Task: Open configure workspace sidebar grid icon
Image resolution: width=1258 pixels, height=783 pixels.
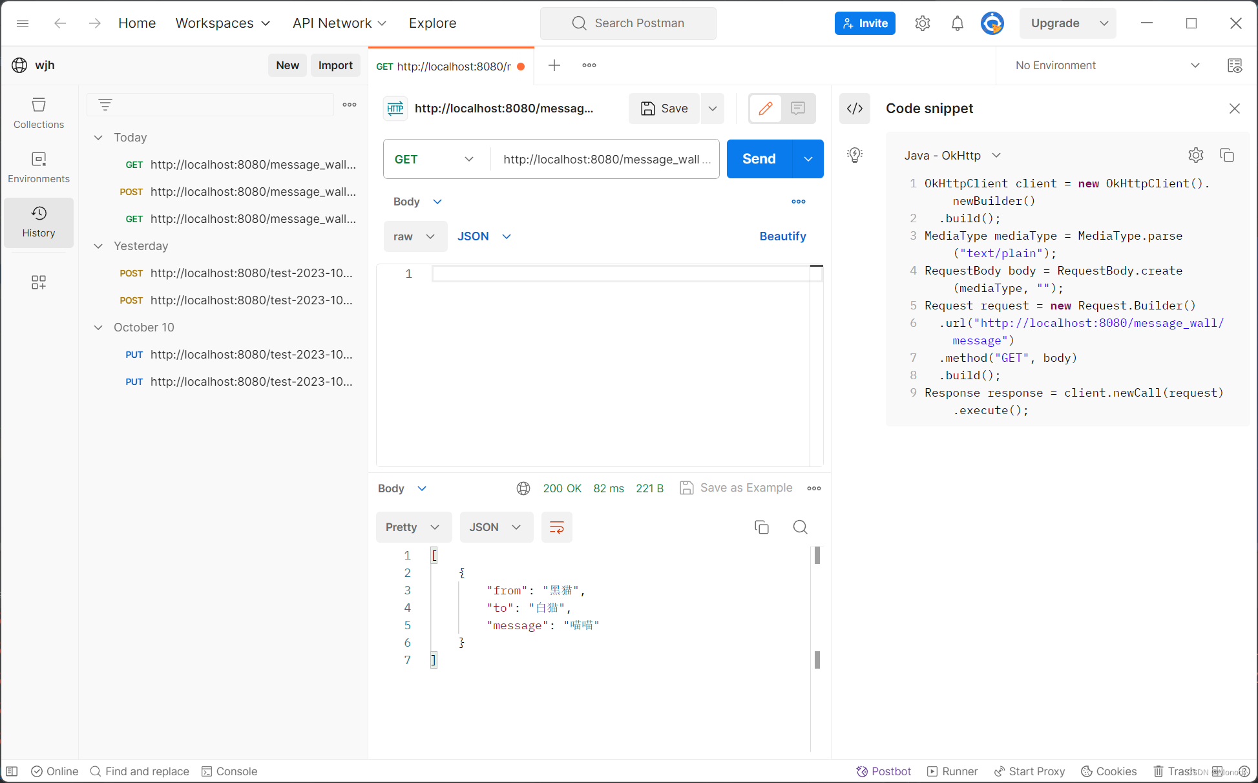Action: pos(39,282)
